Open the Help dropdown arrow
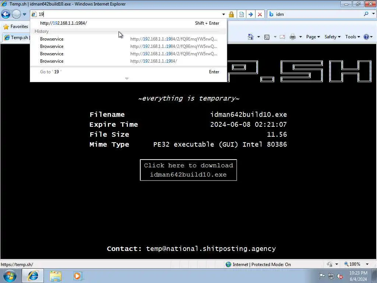 coord(371,37)
